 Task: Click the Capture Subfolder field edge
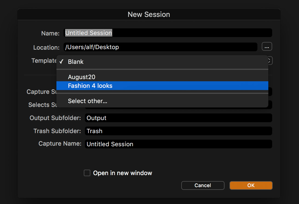[x=270, y=92]
